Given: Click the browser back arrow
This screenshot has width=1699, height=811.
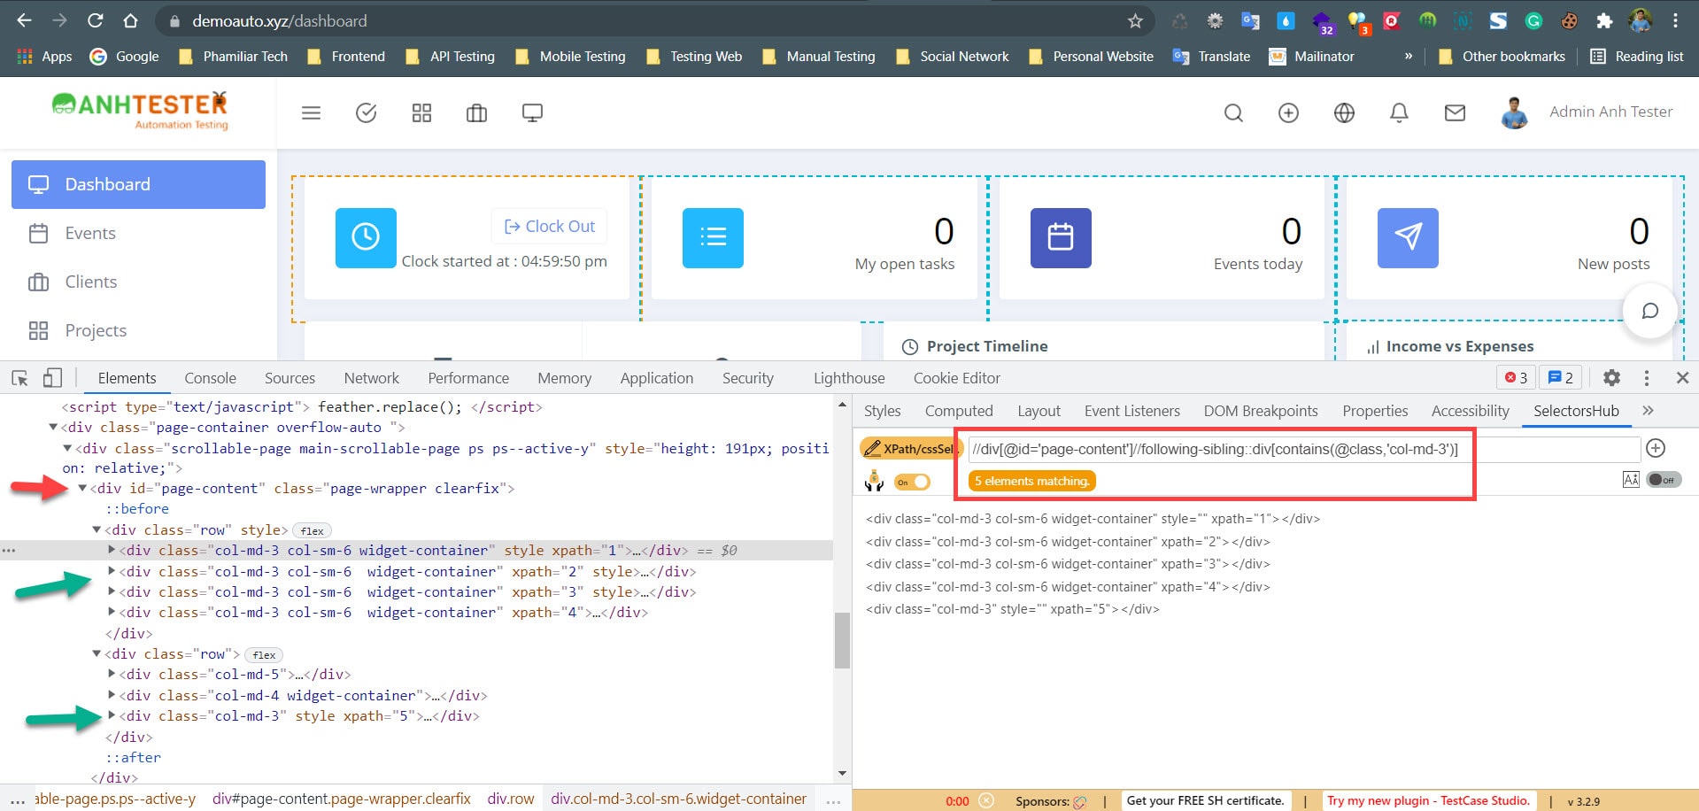Looking at the screenshot, I should pos(25,20).
